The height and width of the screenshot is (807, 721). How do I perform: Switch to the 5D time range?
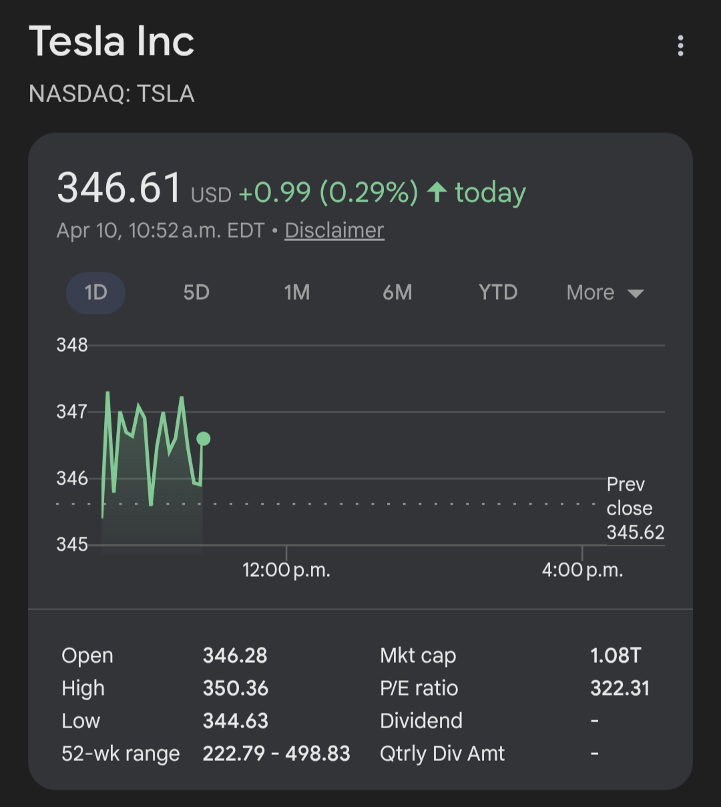(196, 292)
